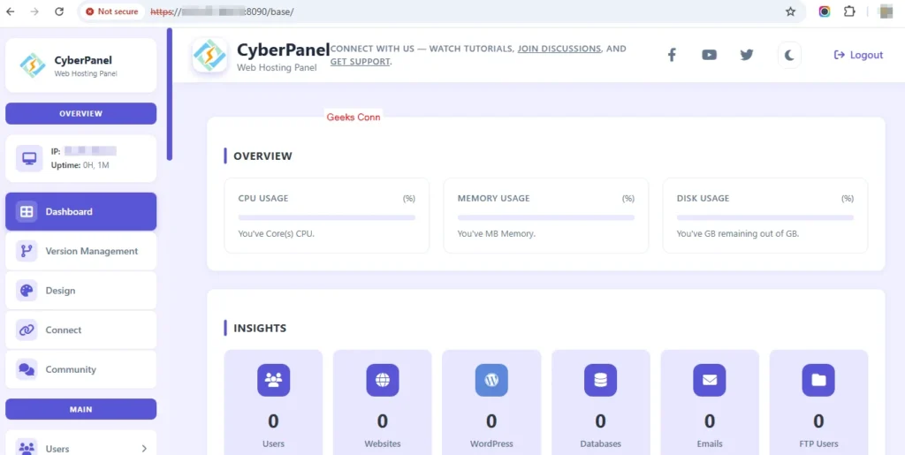Click the Not secure site badge

[112, 11]
